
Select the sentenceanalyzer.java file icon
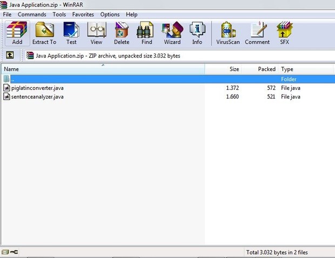click(6, 96)
